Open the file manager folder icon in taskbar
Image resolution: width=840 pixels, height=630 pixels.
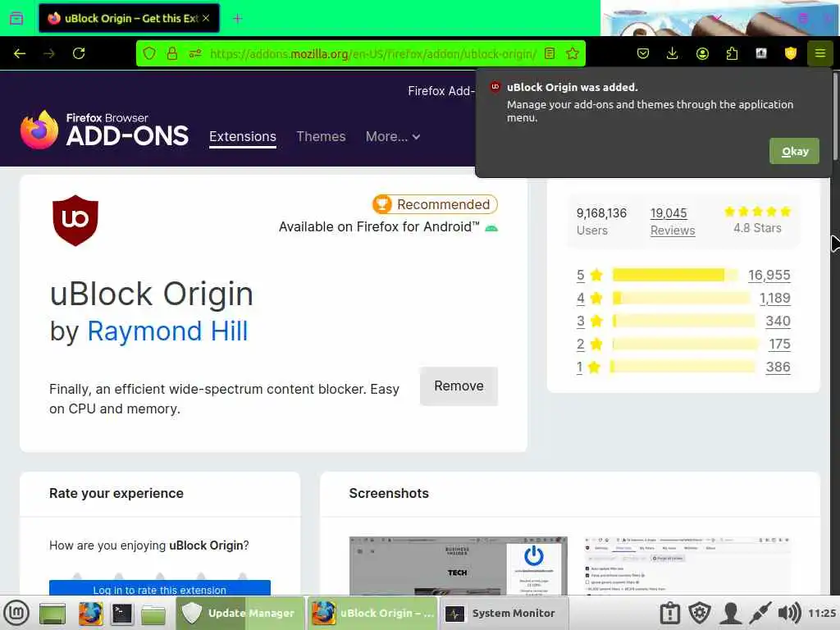click(x=153, y=614)
